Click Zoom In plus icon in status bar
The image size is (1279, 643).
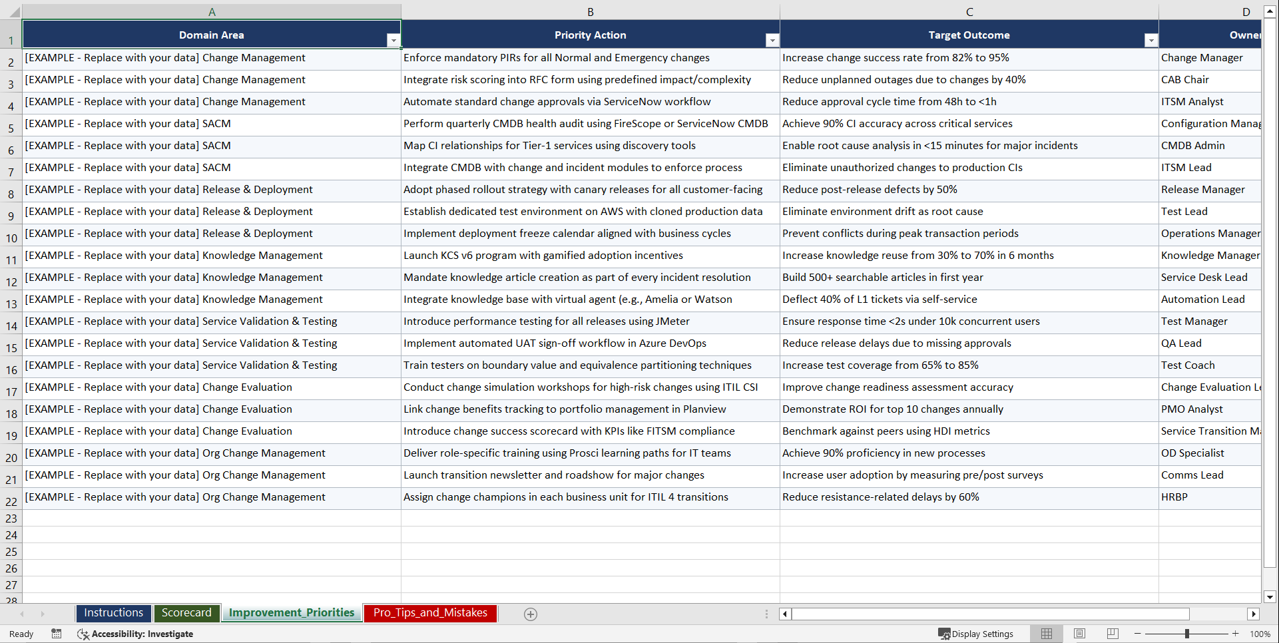1235,633
